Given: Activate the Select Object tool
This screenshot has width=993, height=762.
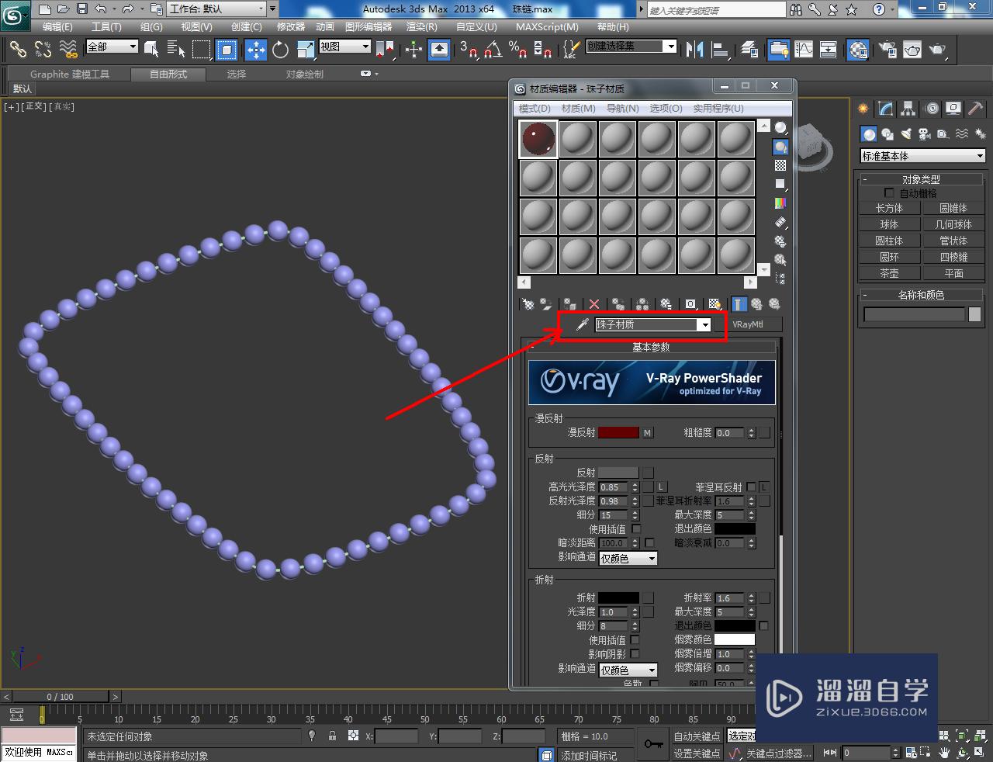Looking at the screenshot, I should pos(151,50).
